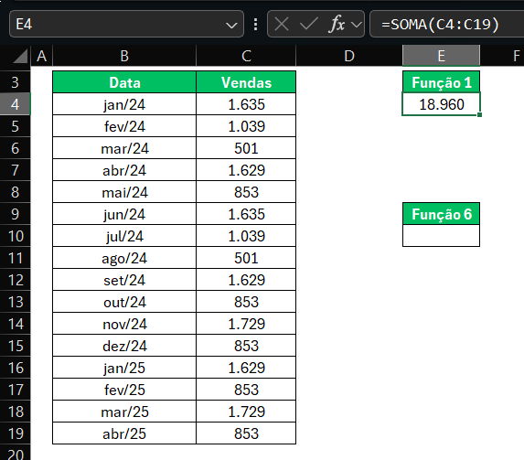Click the confirm checkmark icon in formula bar
Screen dimensions: 524x460
coord(308,25)
